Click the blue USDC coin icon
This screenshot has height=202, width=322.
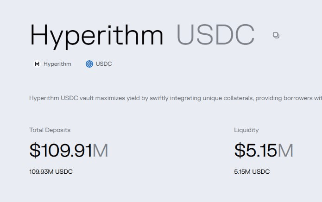(x=89, y=64)
